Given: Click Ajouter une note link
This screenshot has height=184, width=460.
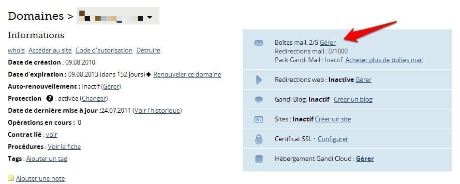Looking at the screenshot, I should pos(40,178).
